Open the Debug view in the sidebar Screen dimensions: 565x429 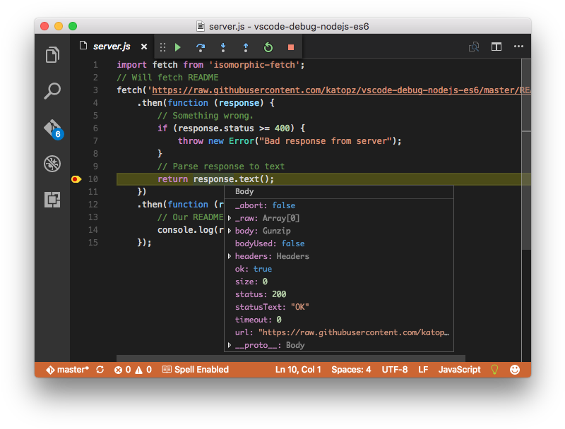(52, 164)
